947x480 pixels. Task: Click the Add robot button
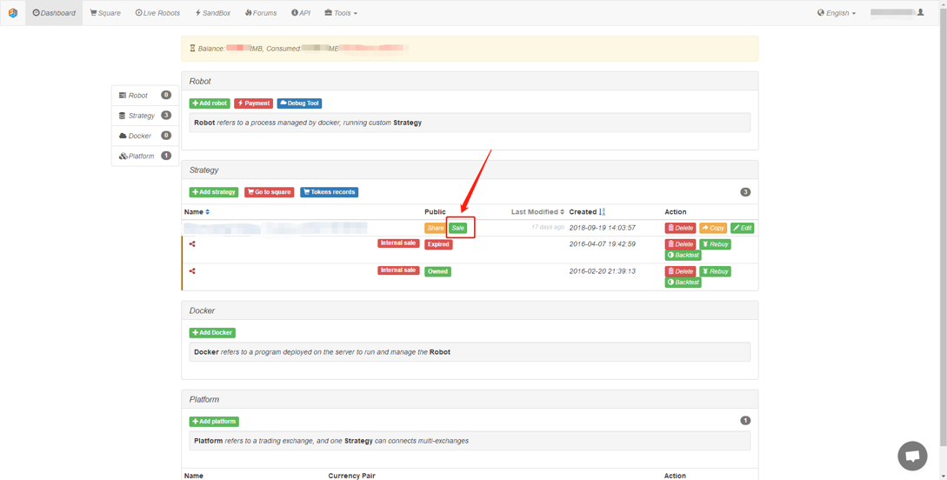[210, 103]
